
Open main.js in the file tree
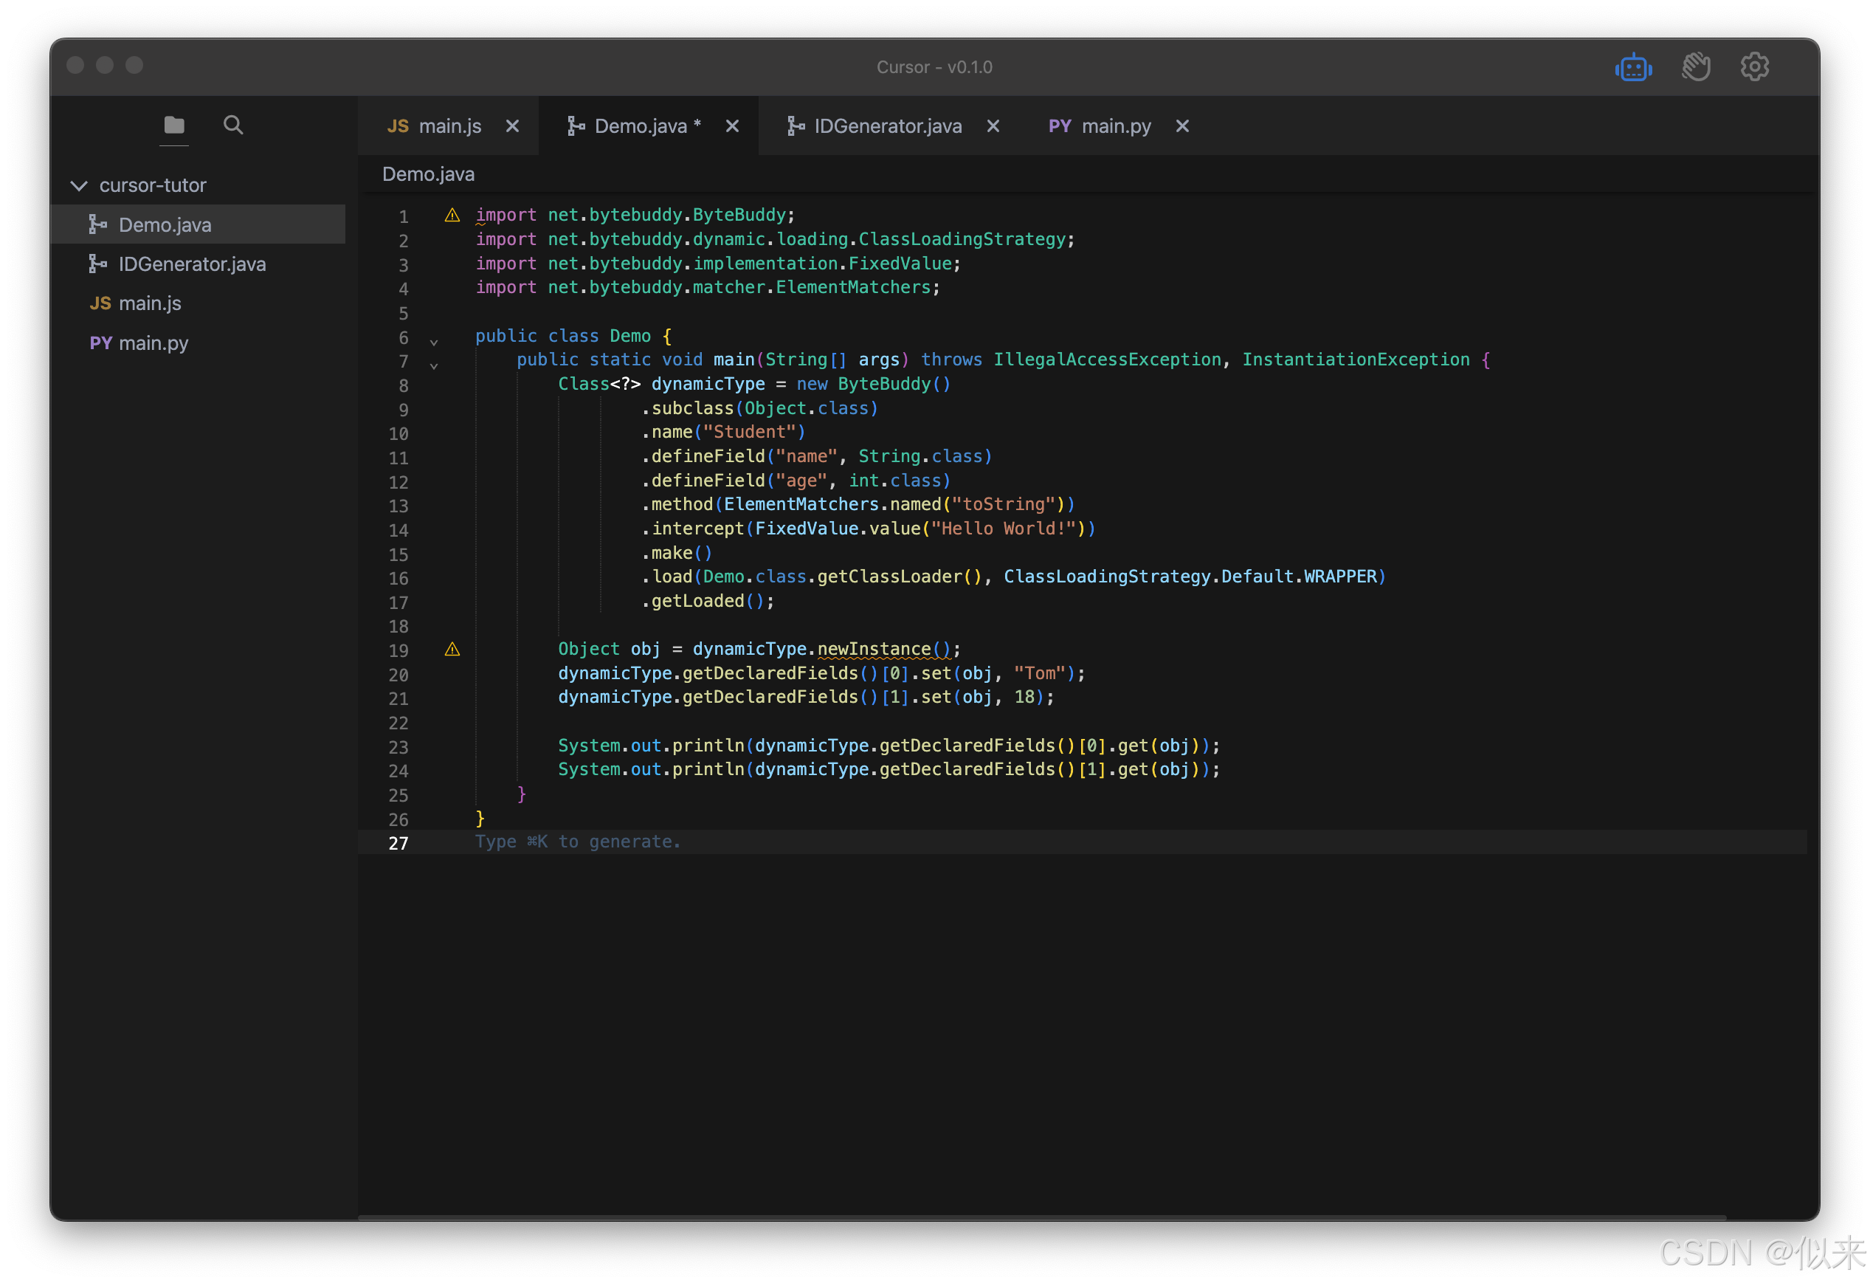[150, 303]
